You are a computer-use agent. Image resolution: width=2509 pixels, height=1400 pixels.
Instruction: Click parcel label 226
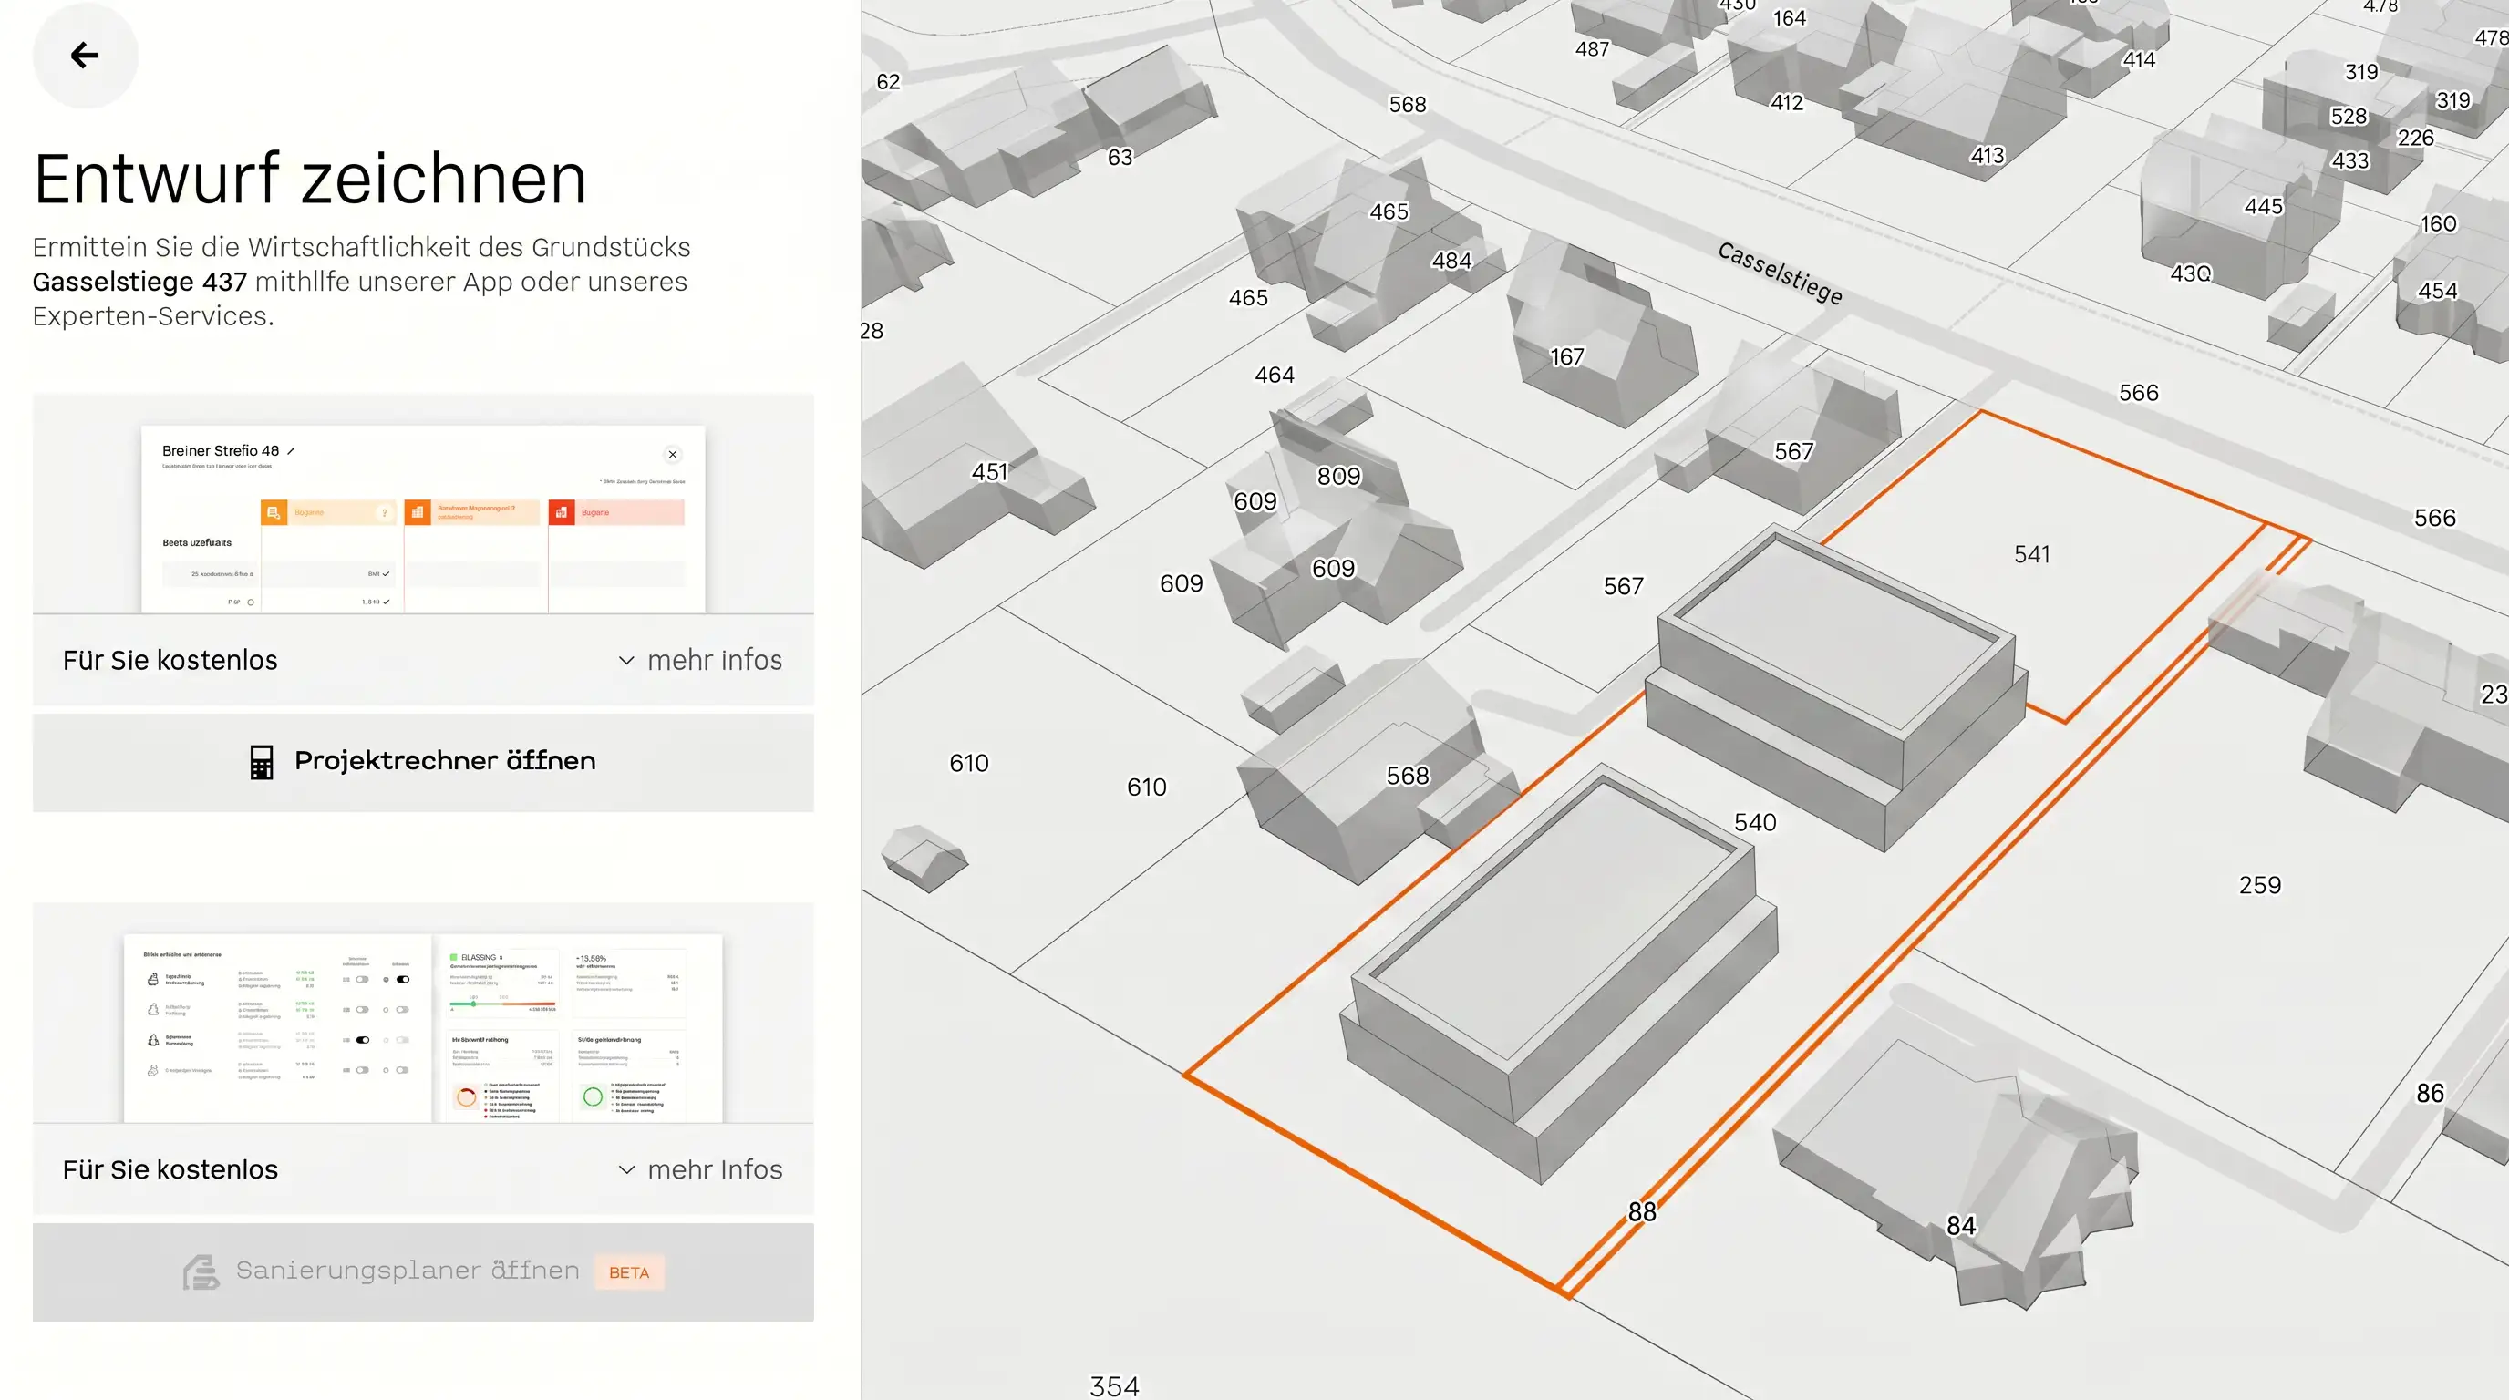coord(2415,139)
